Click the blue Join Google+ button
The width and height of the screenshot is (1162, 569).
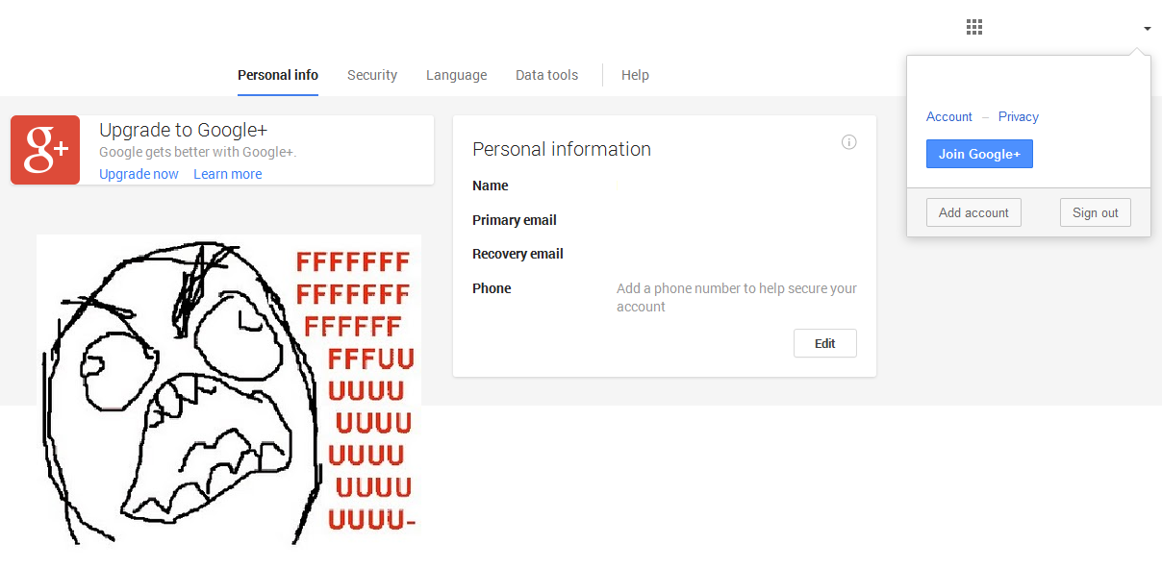click(x=979, y=154)
